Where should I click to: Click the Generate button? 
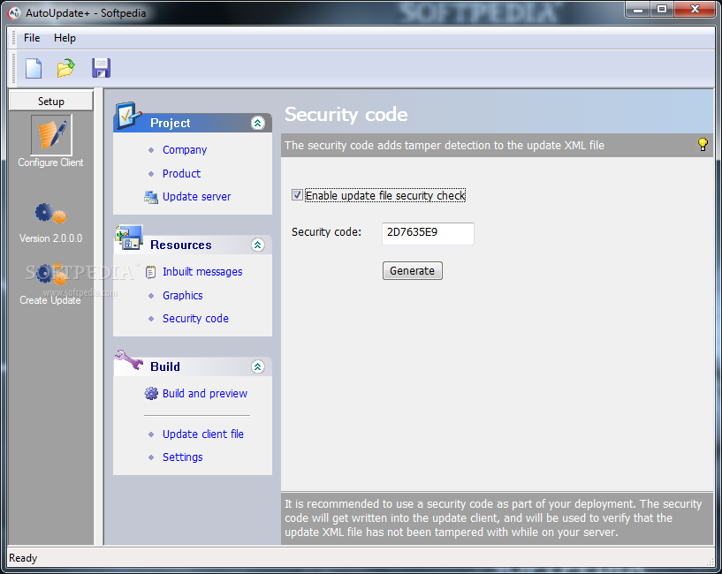[x=412, y=270]
